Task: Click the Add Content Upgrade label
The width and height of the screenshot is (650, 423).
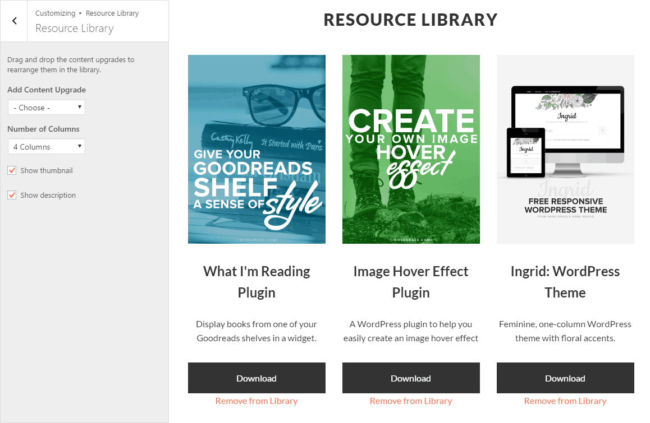Action: tap(47, 90)
